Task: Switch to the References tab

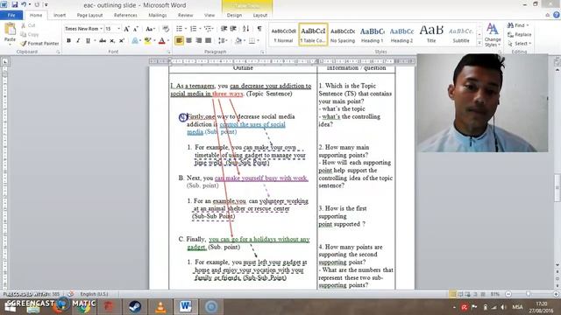Action: pyautogui.click(x=125, y=16)
